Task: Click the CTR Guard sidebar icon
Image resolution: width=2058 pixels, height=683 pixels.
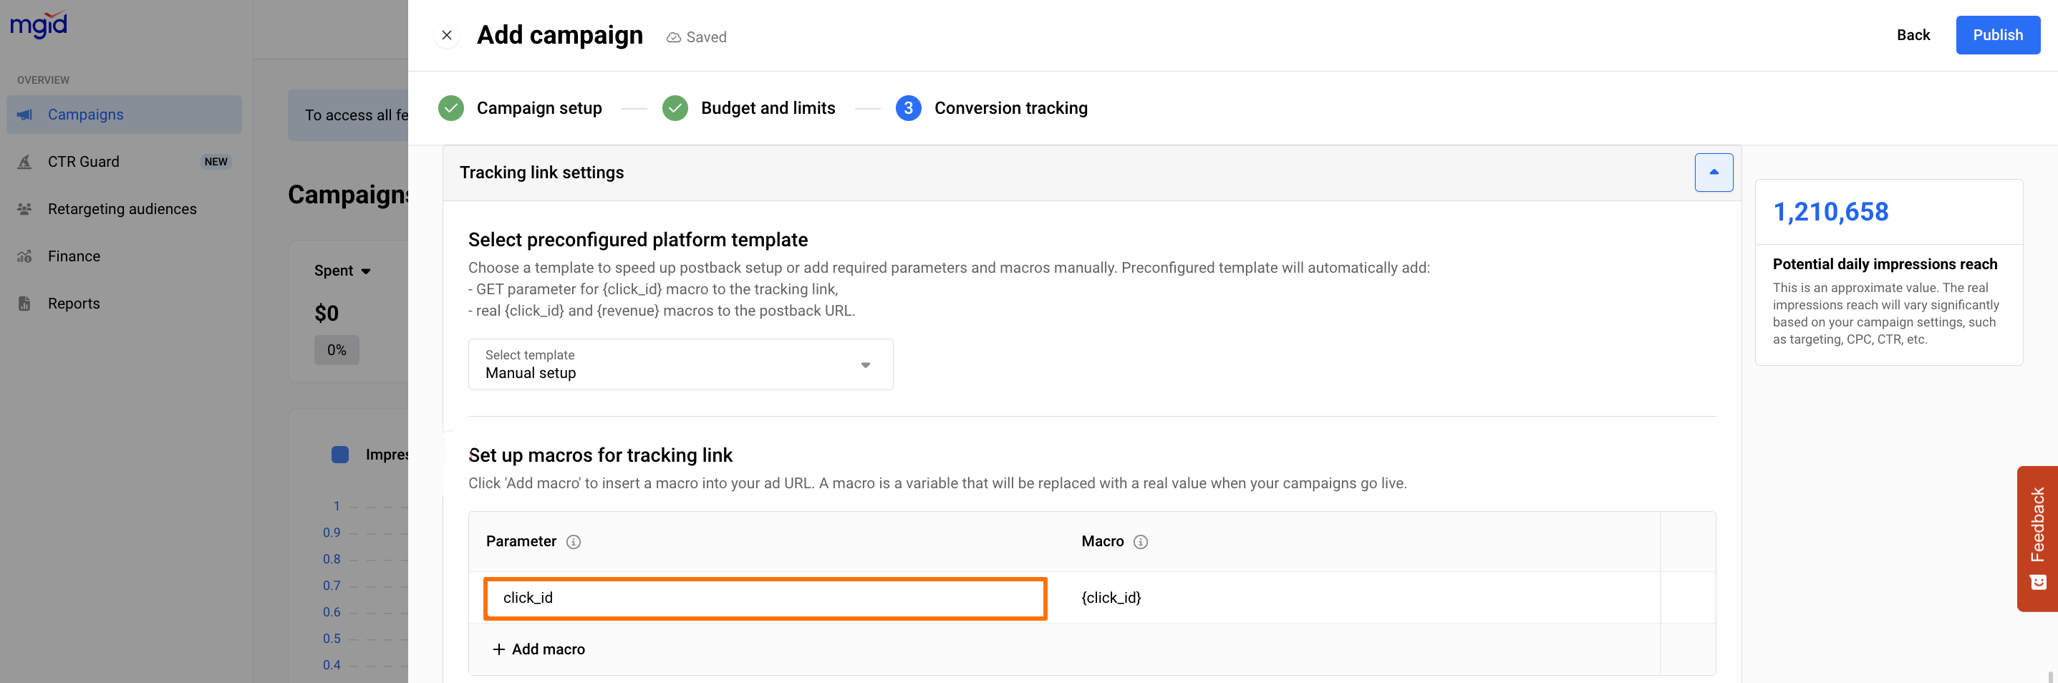Action: tap(25, 163)
